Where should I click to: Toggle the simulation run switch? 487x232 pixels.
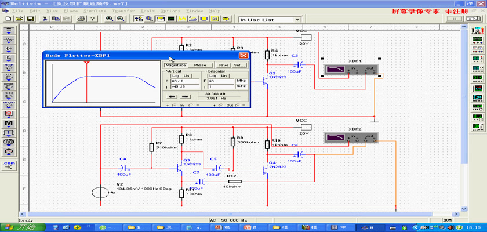[x=474, y=19]
